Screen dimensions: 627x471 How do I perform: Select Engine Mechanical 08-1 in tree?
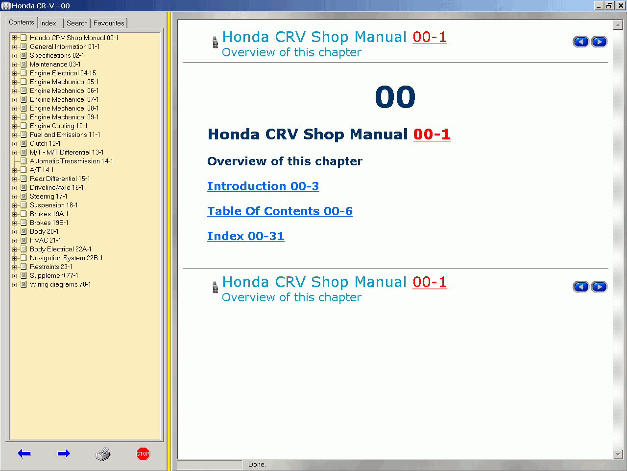[x=64, y=108]
